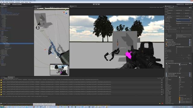Select the Scale tool in toolbar
This screenshot has height=108, width=193.
9,4
